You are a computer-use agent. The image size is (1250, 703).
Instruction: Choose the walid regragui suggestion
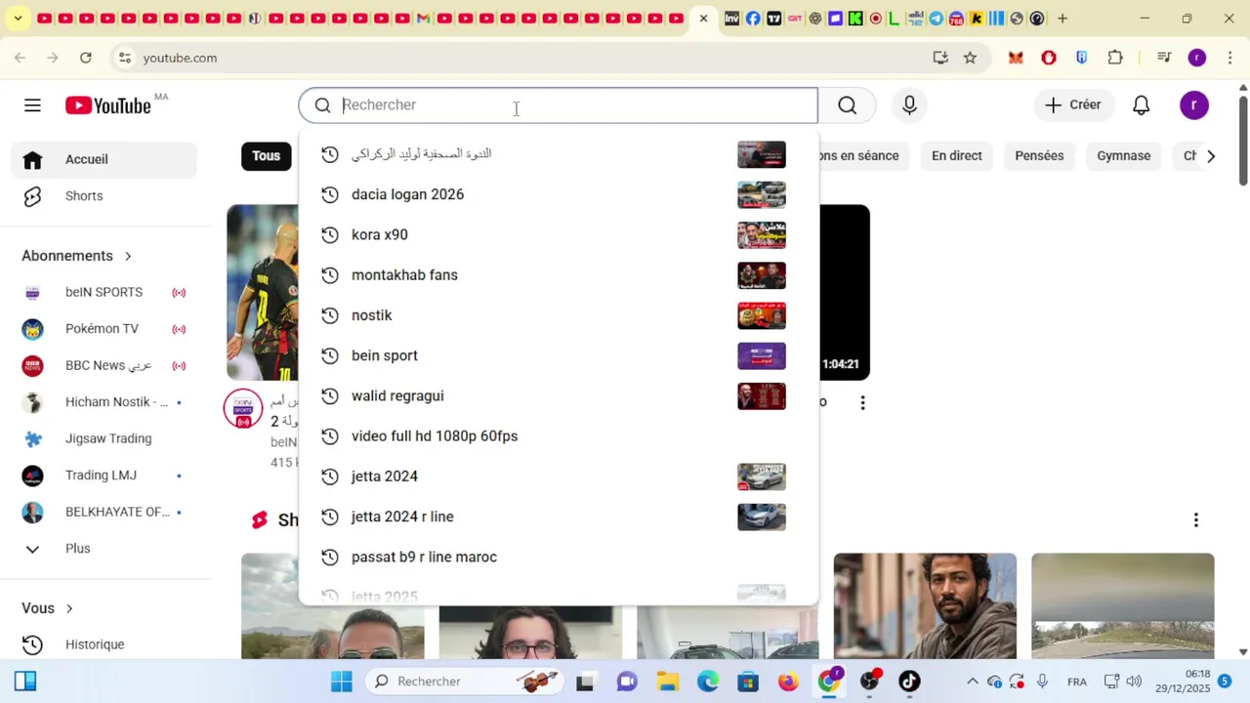558,396
